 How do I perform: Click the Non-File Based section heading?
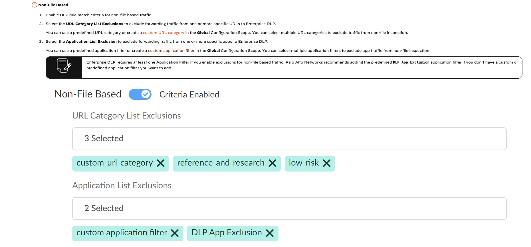[x=53, y=5]
